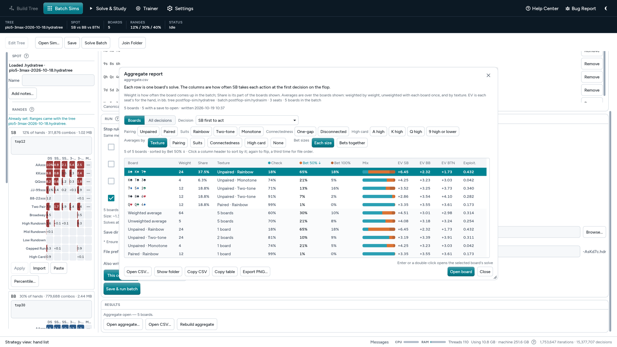Click Rebuild aggregate button
The width and height of the screenshot is (617, 347).
pos(197,325)
